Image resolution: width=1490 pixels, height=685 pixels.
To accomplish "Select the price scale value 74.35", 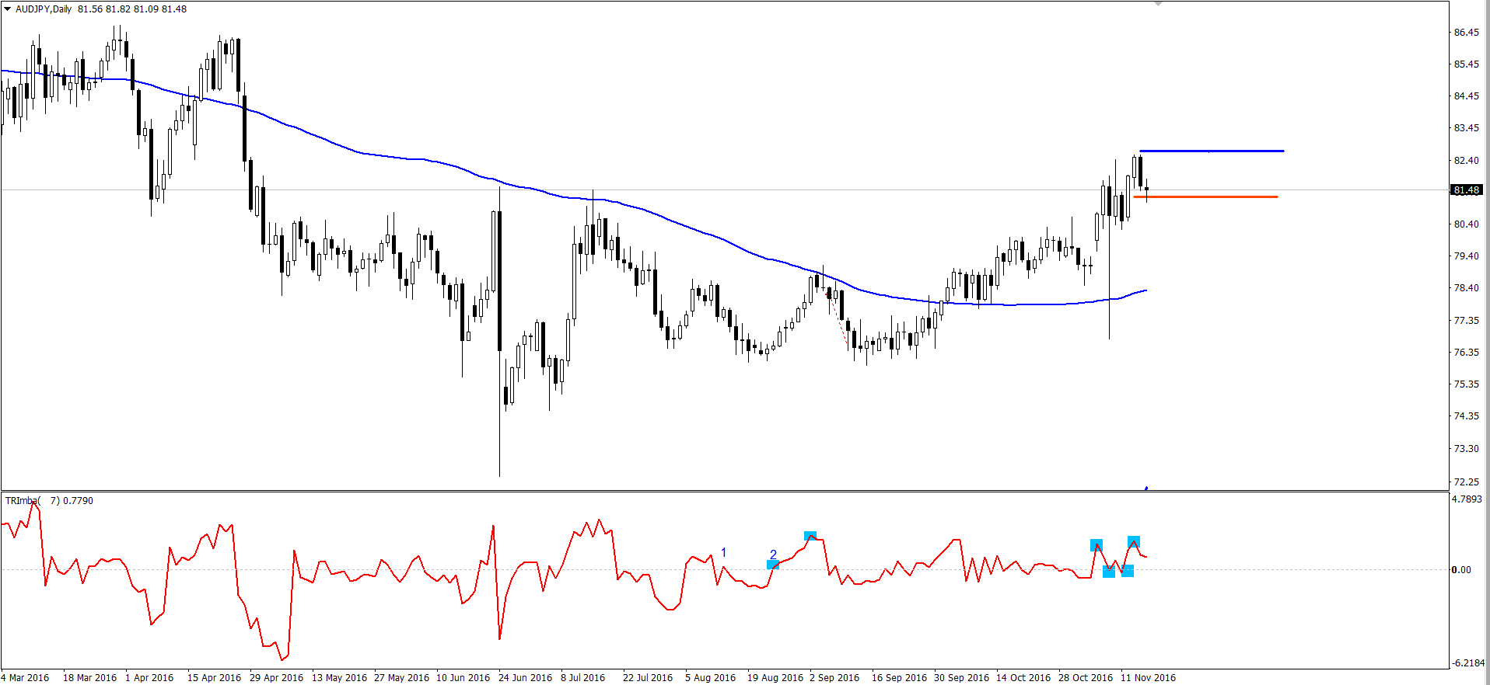I will pos(1467,416).
